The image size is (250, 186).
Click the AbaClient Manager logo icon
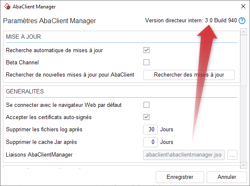point(7,7)
